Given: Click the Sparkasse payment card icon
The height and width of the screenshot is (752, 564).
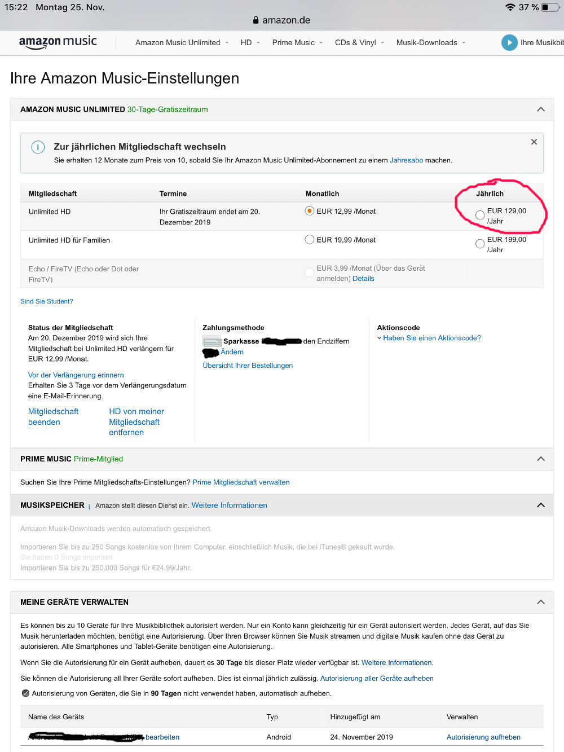Looking at the screenshot, I should tap(211, 341).
